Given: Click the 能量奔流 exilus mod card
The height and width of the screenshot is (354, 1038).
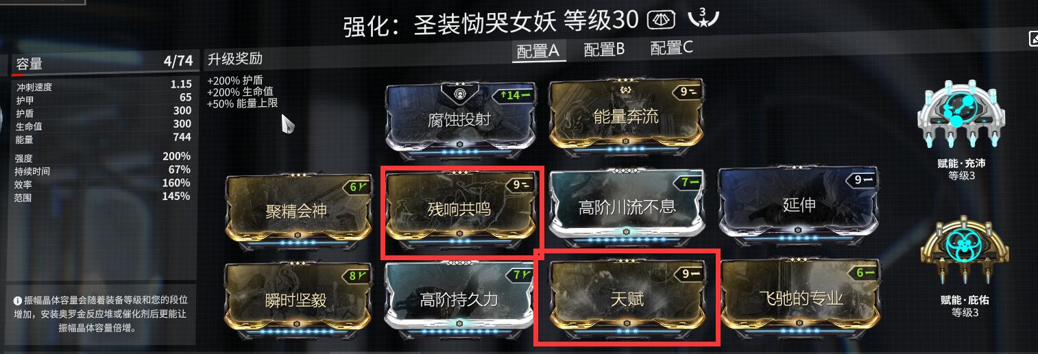Looking at the screenshot, I should point(625,114).
